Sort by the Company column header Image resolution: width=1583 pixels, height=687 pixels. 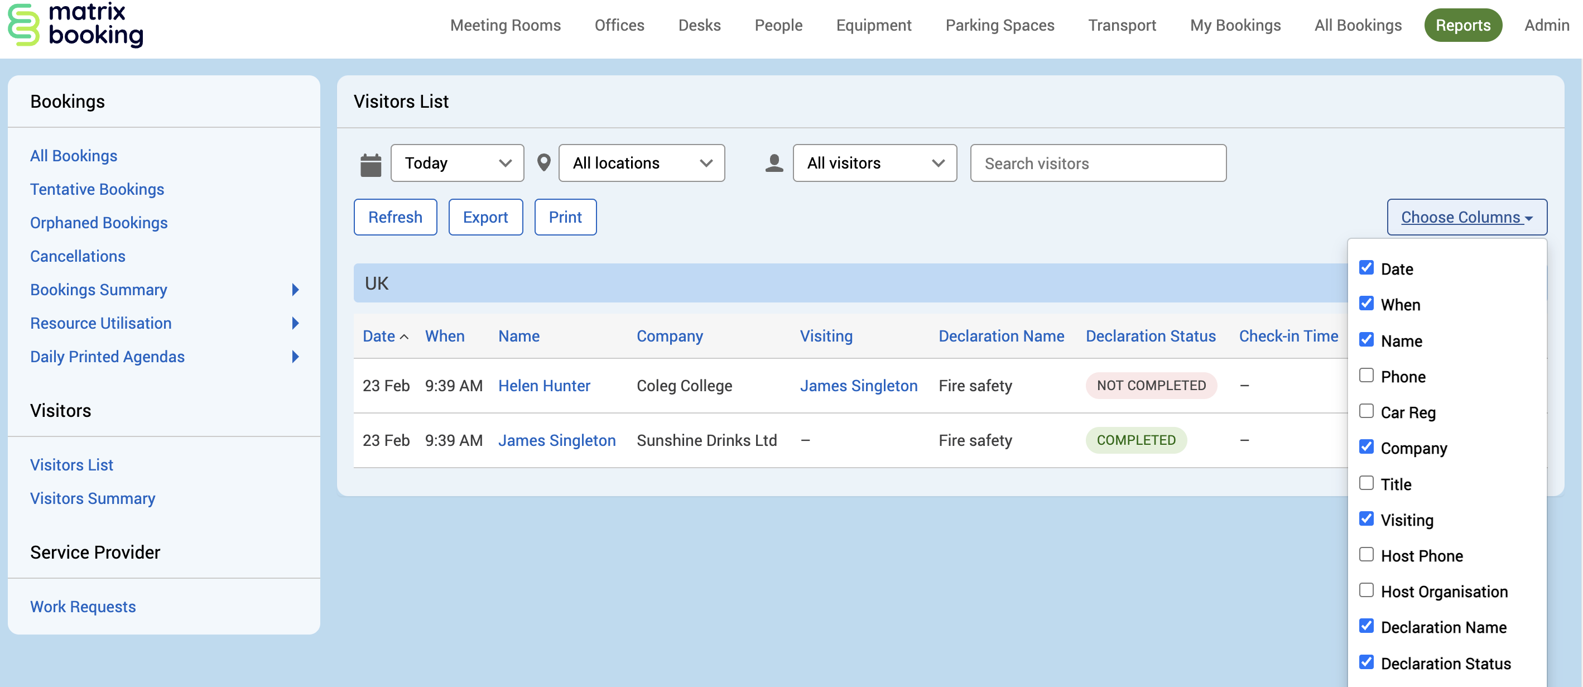[669, 336]
